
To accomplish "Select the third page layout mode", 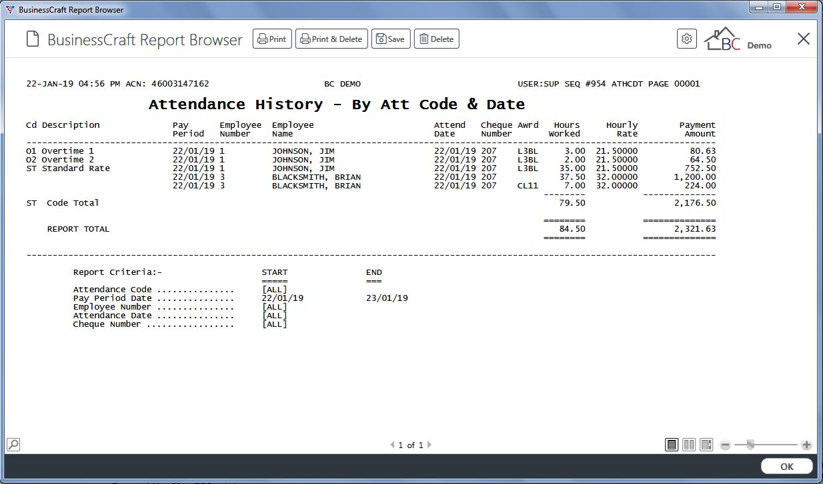I will [x=706, y=444].
